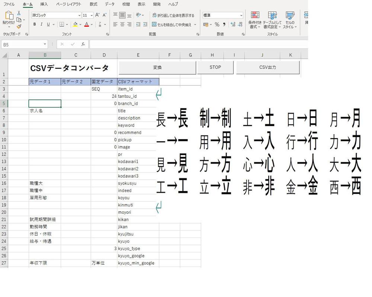Switch to the 挿入 tab
This screenshot has height=297, width=372.
[44, 4]
